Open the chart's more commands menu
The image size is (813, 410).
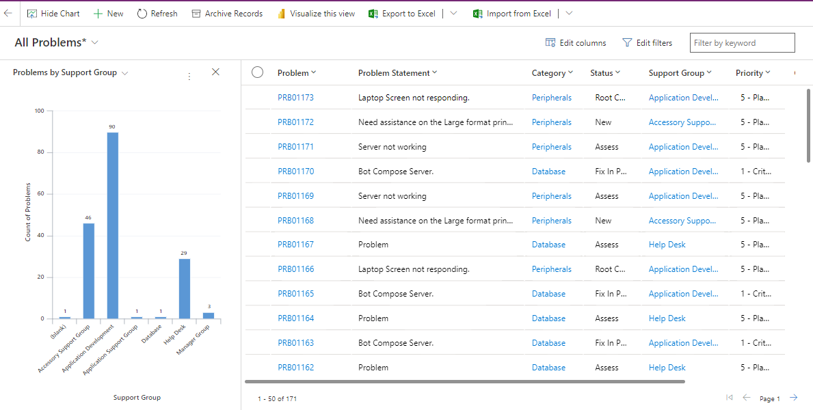(189, 76)
